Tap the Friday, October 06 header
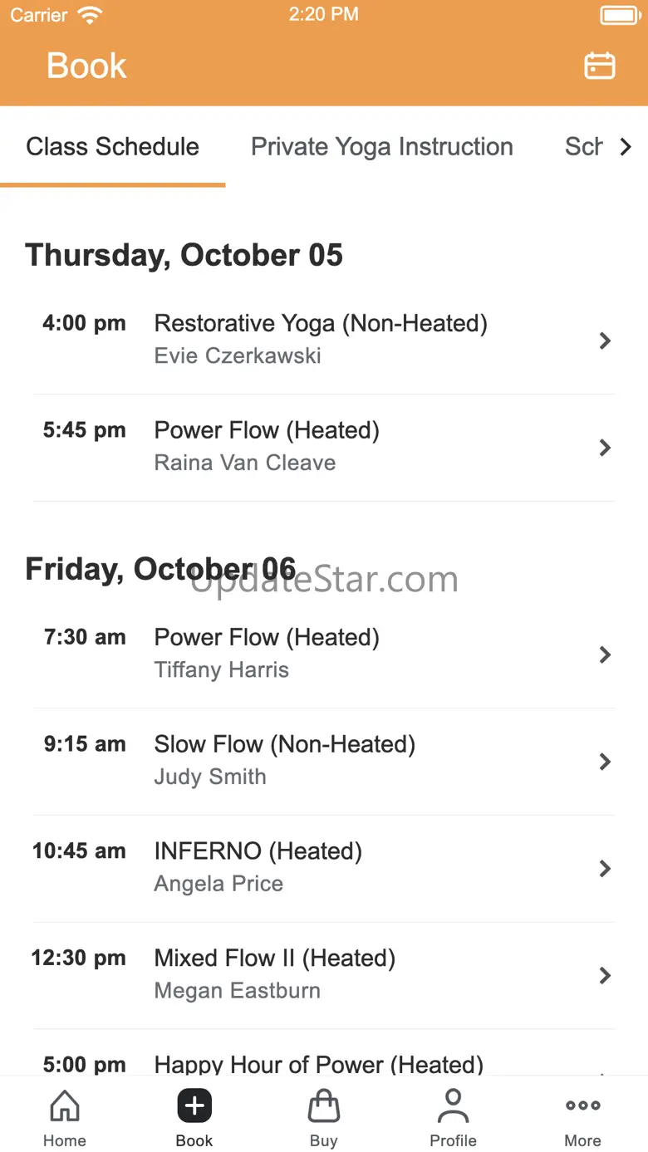 pyautogui.click(x=160, y=569)
